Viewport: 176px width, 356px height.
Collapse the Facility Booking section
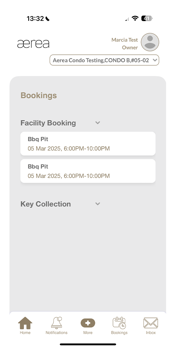pyautogui.click(x=98, y=123)
